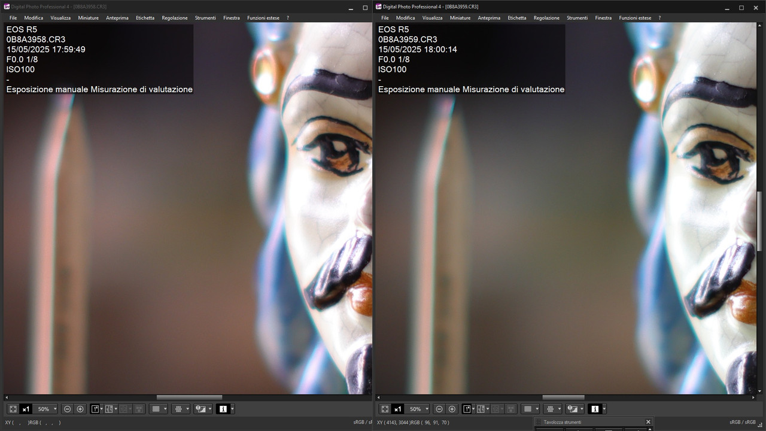Close the Tavolozza strumenti palette
Viewport: 766px width, 431px height.
click(x=648, y=422)
